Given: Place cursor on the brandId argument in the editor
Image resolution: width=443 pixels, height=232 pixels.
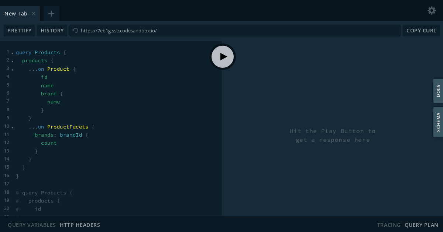Looking at the screenshot, I should tap(71, 134).
